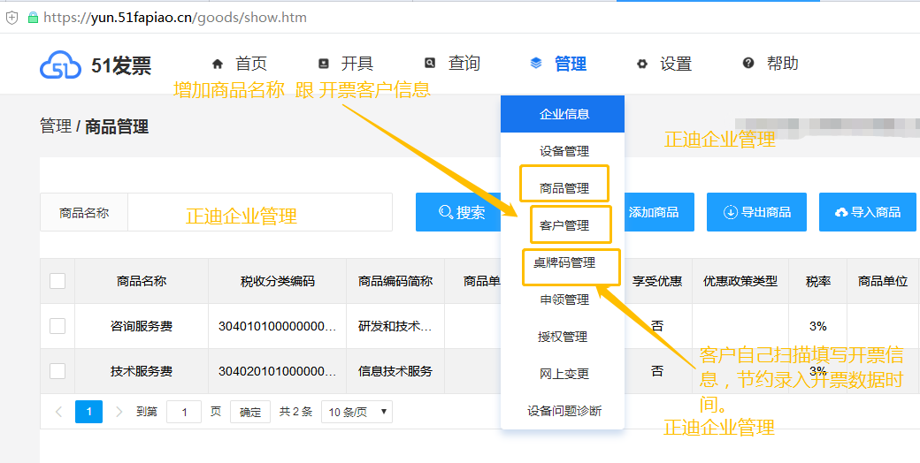Click the 商品名称 search input field
Viewport: 920px width, 463px height.
260,213
